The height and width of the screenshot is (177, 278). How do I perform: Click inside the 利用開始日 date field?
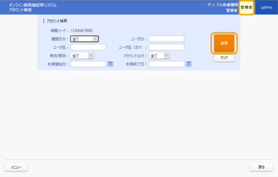88,64
